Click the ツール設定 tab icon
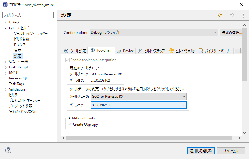Image resolution: width=249 pixels, height=159 pixels. click(x=66, y=51)
